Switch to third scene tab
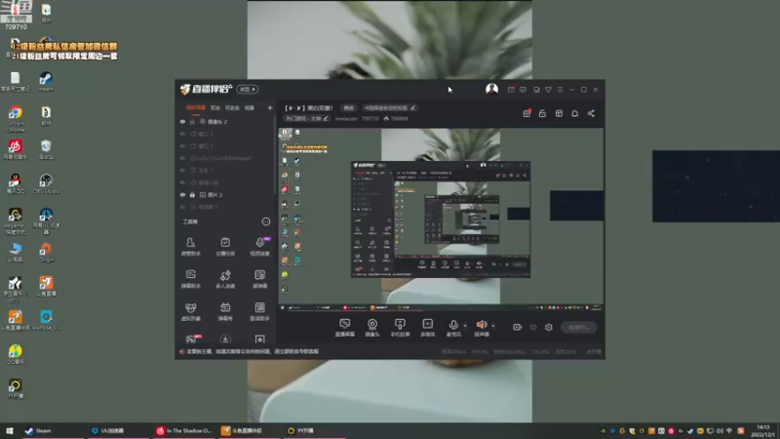The image size is (780, 439). [232, 108]
